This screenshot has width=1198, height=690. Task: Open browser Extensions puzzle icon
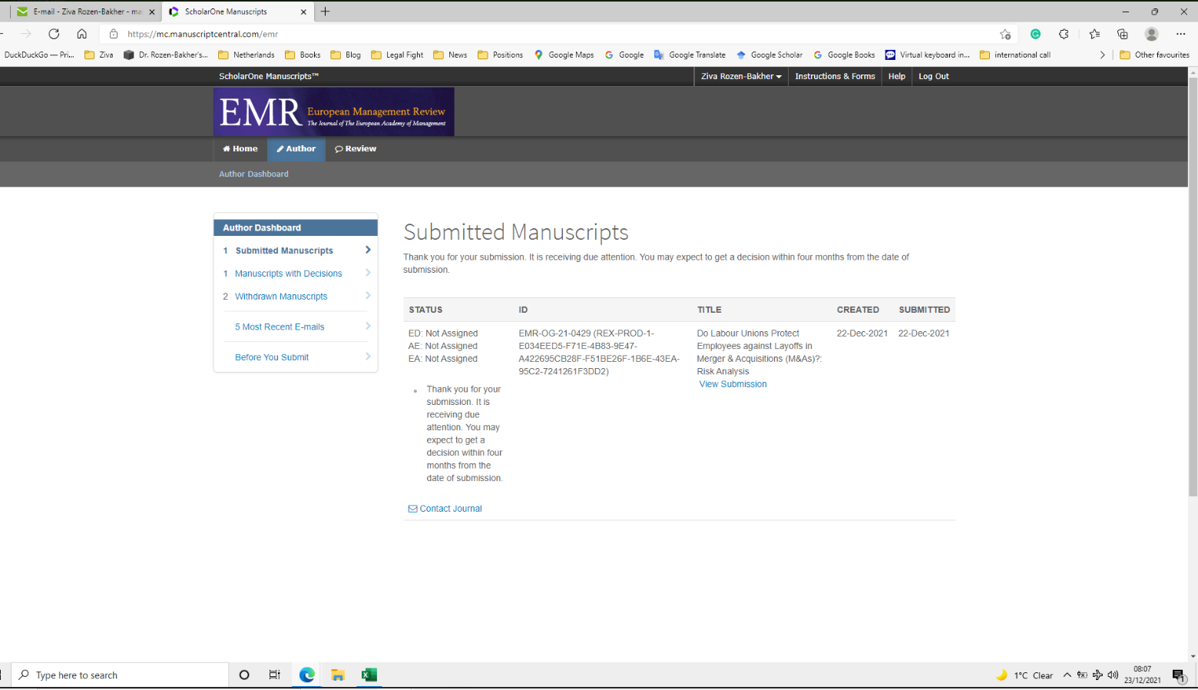(1064, 34)
